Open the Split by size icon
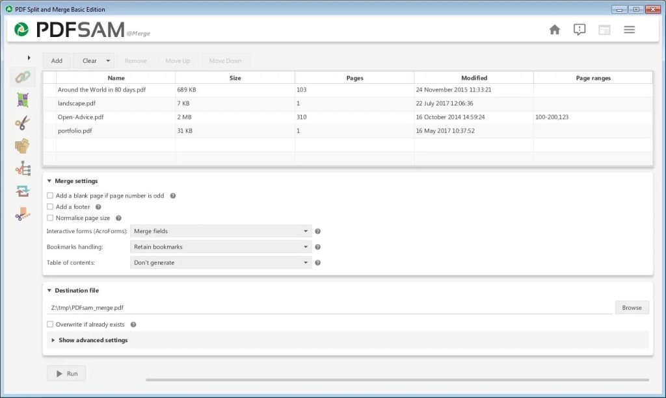The height and width of the screenshot is (398, 666). (23, 214)
